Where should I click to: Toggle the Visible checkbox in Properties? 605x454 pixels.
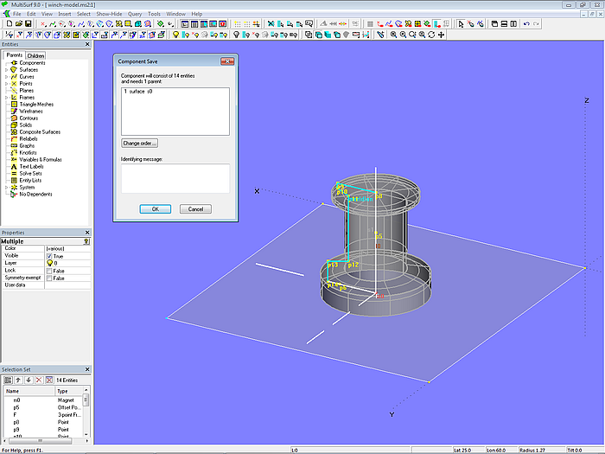[49, 256]
